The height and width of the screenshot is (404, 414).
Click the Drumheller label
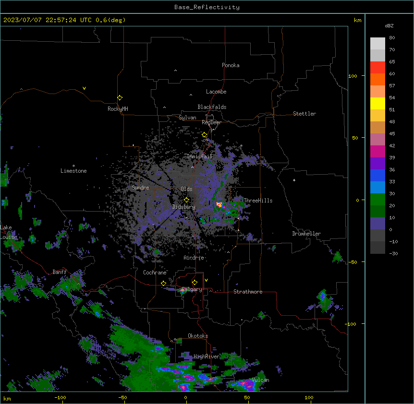306,234
